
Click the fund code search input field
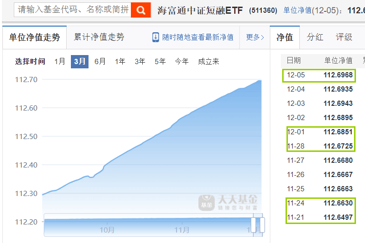coord(73,10)
